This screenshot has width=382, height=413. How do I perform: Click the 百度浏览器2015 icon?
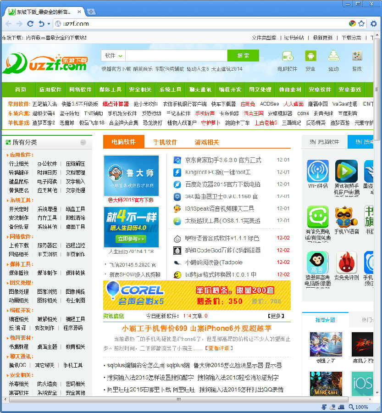tap(177, 184)
